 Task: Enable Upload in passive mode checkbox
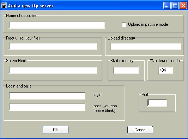pyautogui.click(x=124, y=25)
